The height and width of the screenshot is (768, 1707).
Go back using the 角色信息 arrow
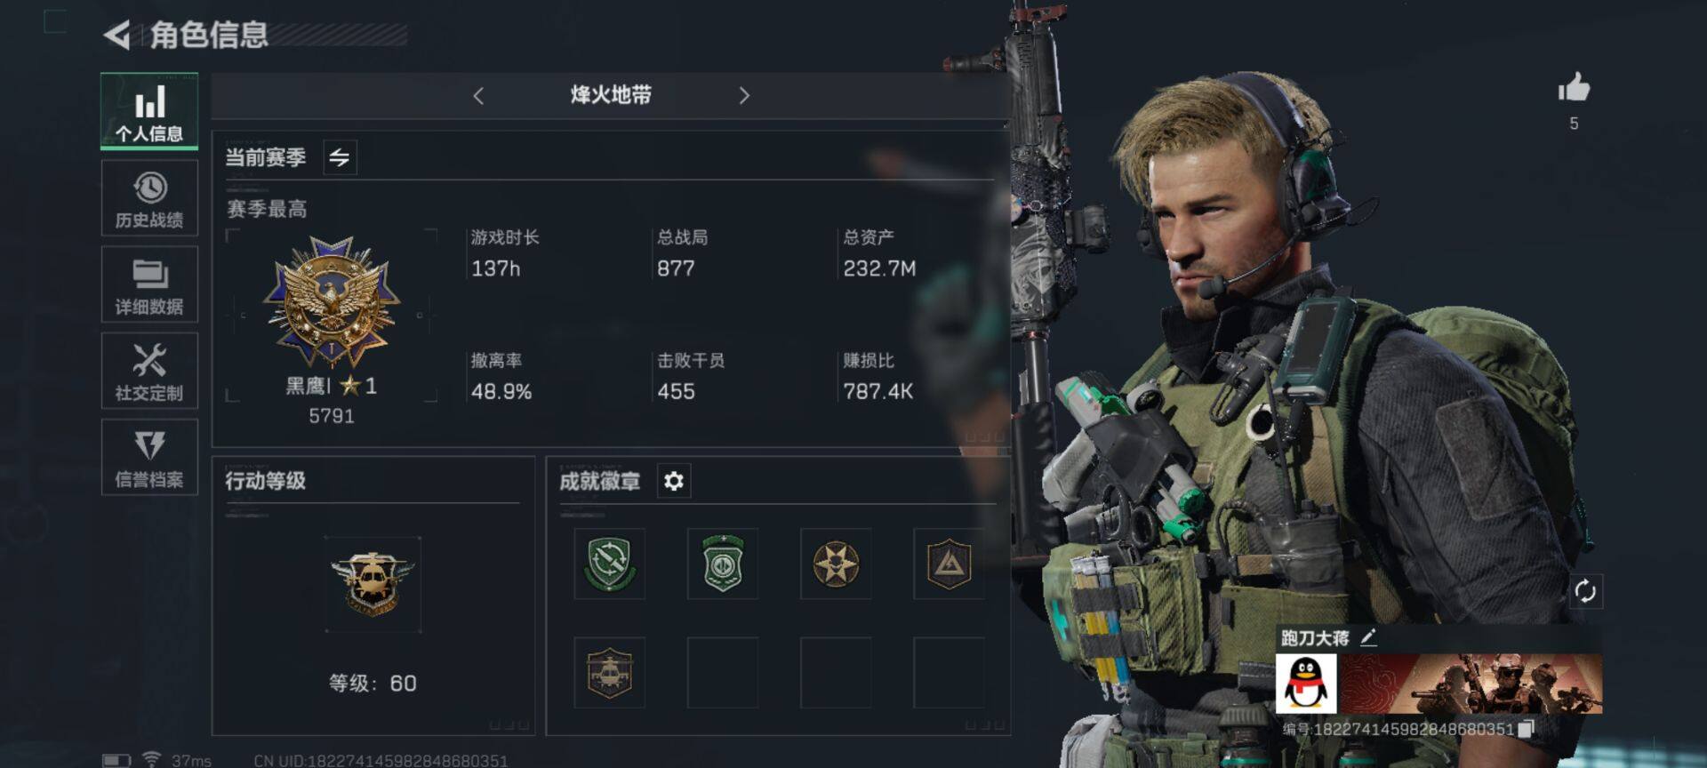(x=117, y=35)
